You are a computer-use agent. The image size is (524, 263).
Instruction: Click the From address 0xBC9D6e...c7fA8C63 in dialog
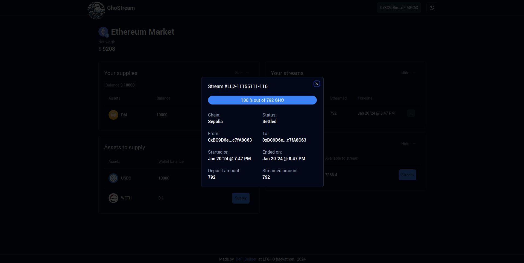230,140
